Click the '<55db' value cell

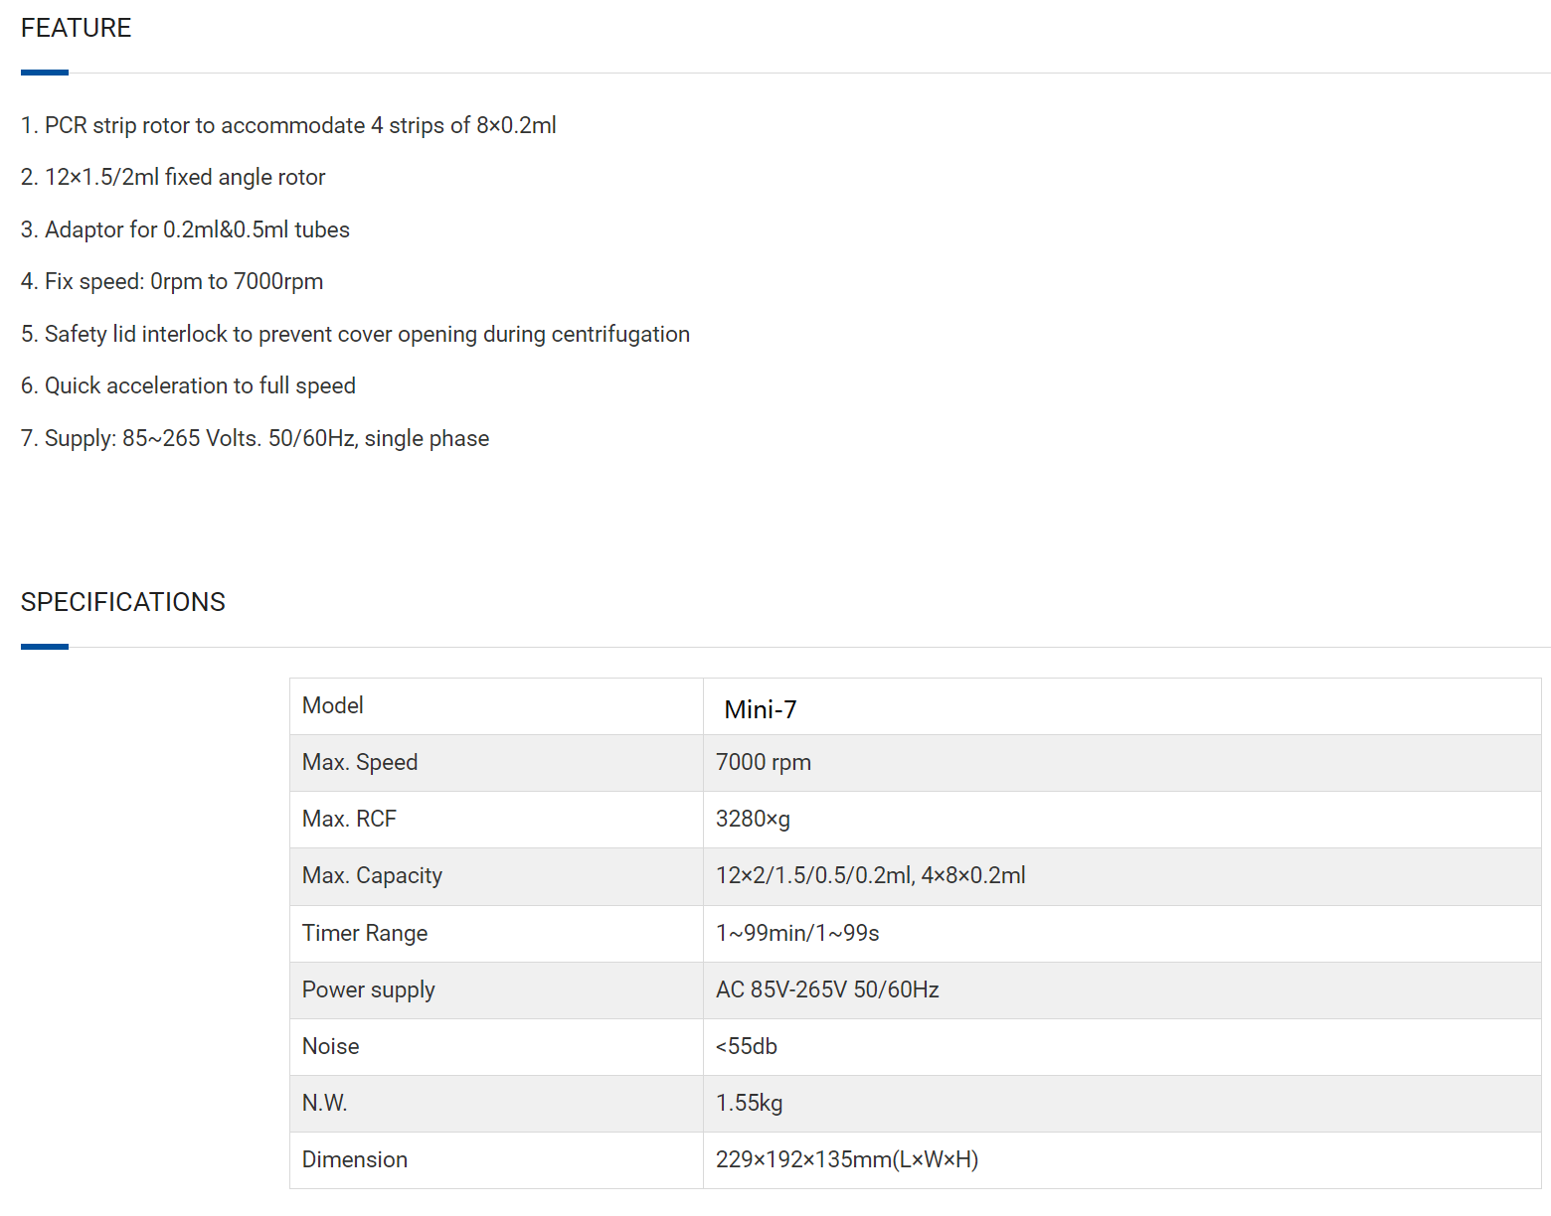1122,1047
